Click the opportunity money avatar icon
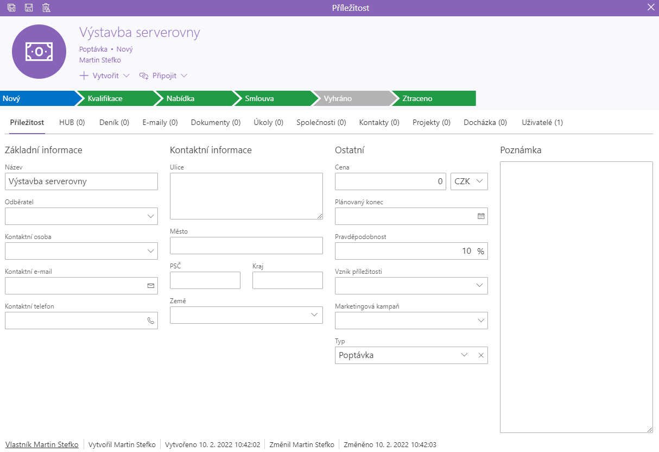 click(x=39, y=52)
